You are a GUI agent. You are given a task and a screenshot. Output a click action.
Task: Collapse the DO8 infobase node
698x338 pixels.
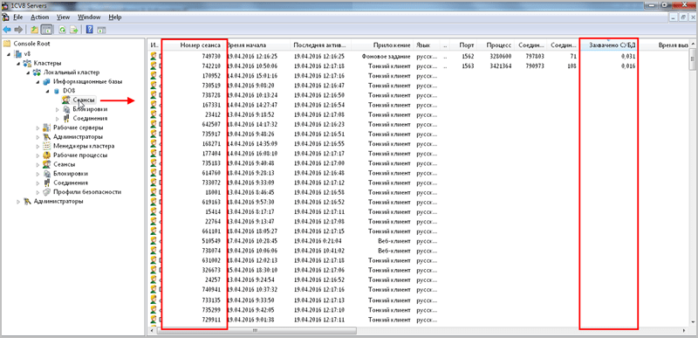click(47, 92)
